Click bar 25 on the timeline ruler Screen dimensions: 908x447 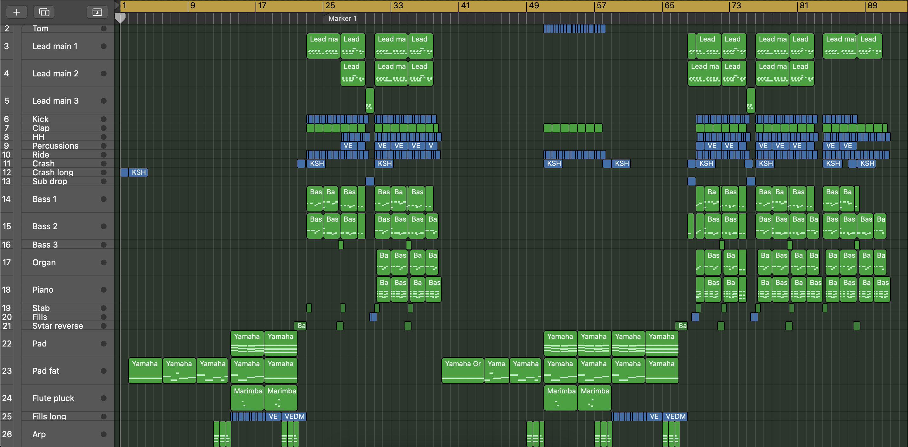coord(330,6)
